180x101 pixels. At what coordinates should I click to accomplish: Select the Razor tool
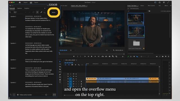click(x=60, y=69)
